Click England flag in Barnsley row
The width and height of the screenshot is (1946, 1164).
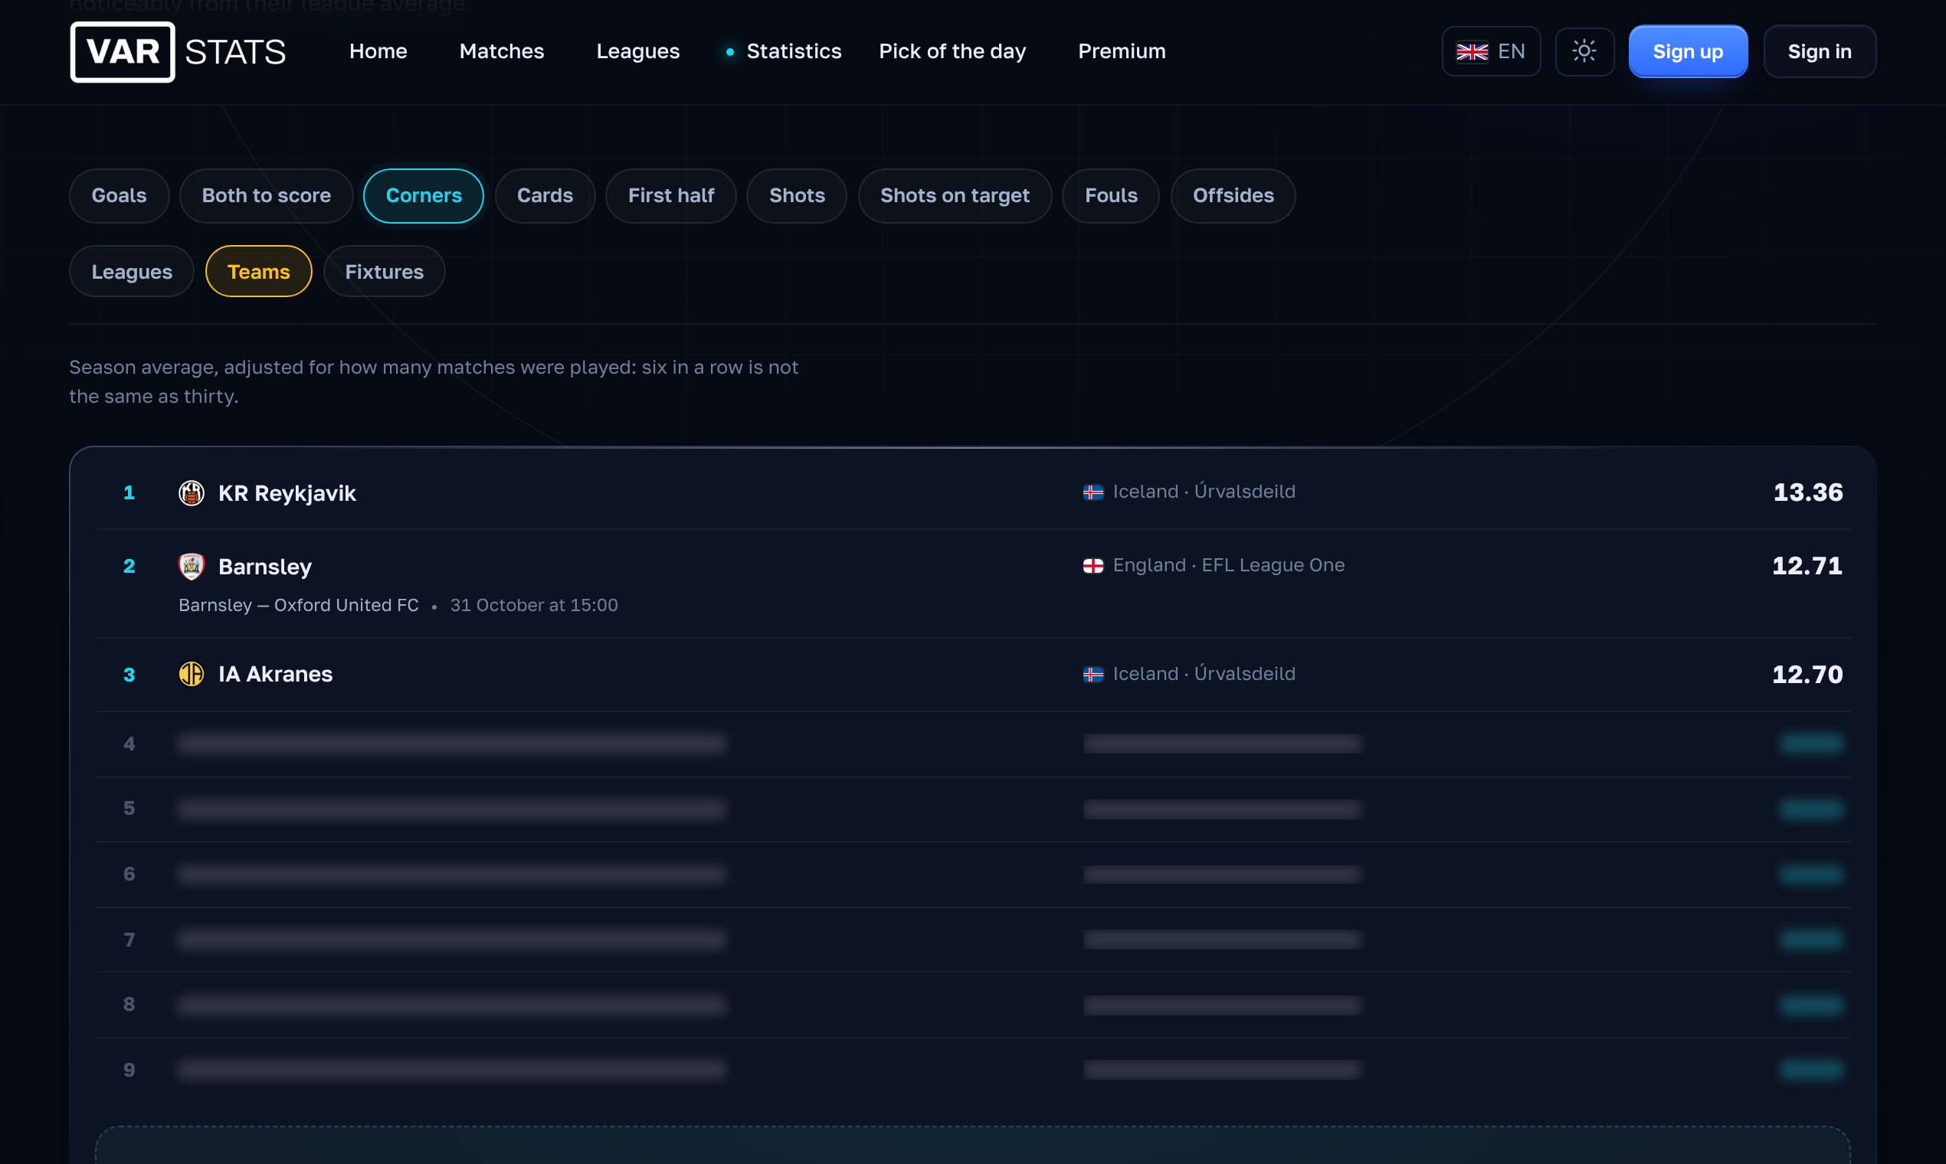click(x=1093, y=565)
